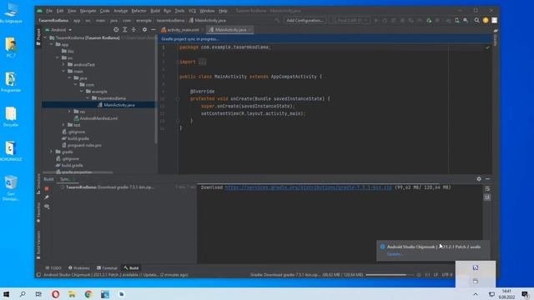The width and height of the screenshot is (534, 300).
Task: Collapse the java folder
Action: click(x=69, y=77)
